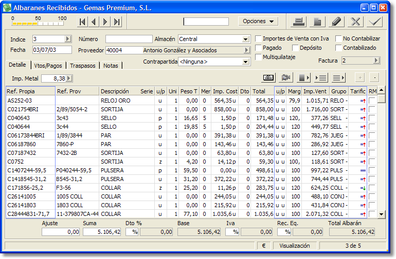
Task: Expand the Proveedor lookup arrow
Action: point(247,50)
